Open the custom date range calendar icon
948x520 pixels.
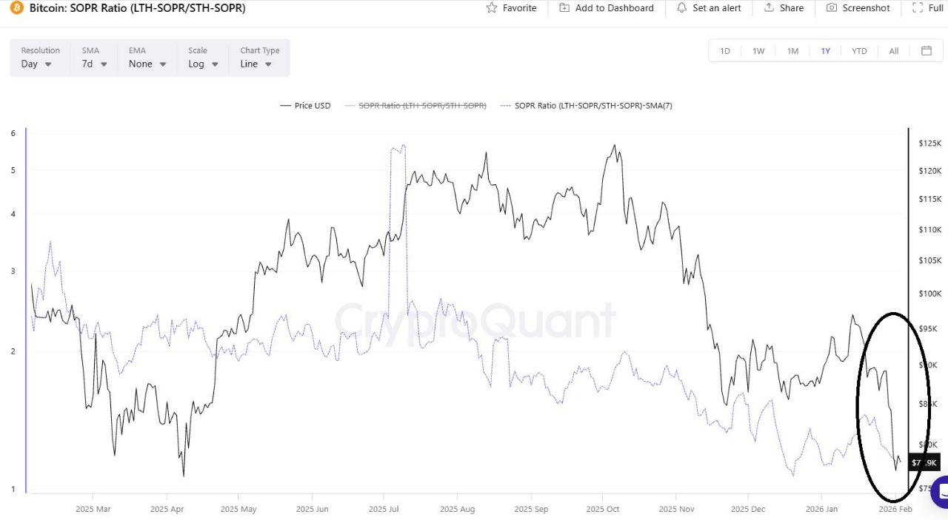pyautogui.click(x=927, y=50)
